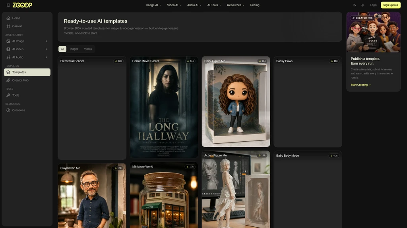Open the Action Figure Me template
Viewport: 407px width, 228px height.
236,190
